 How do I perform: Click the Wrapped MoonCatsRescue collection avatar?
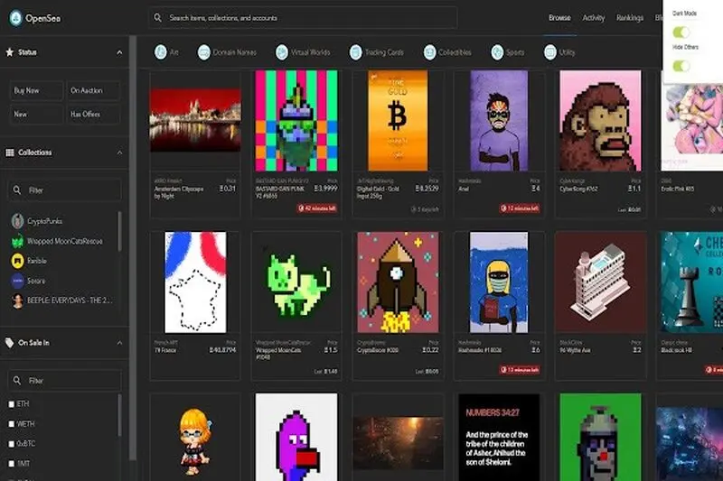[x=17, y=241]
